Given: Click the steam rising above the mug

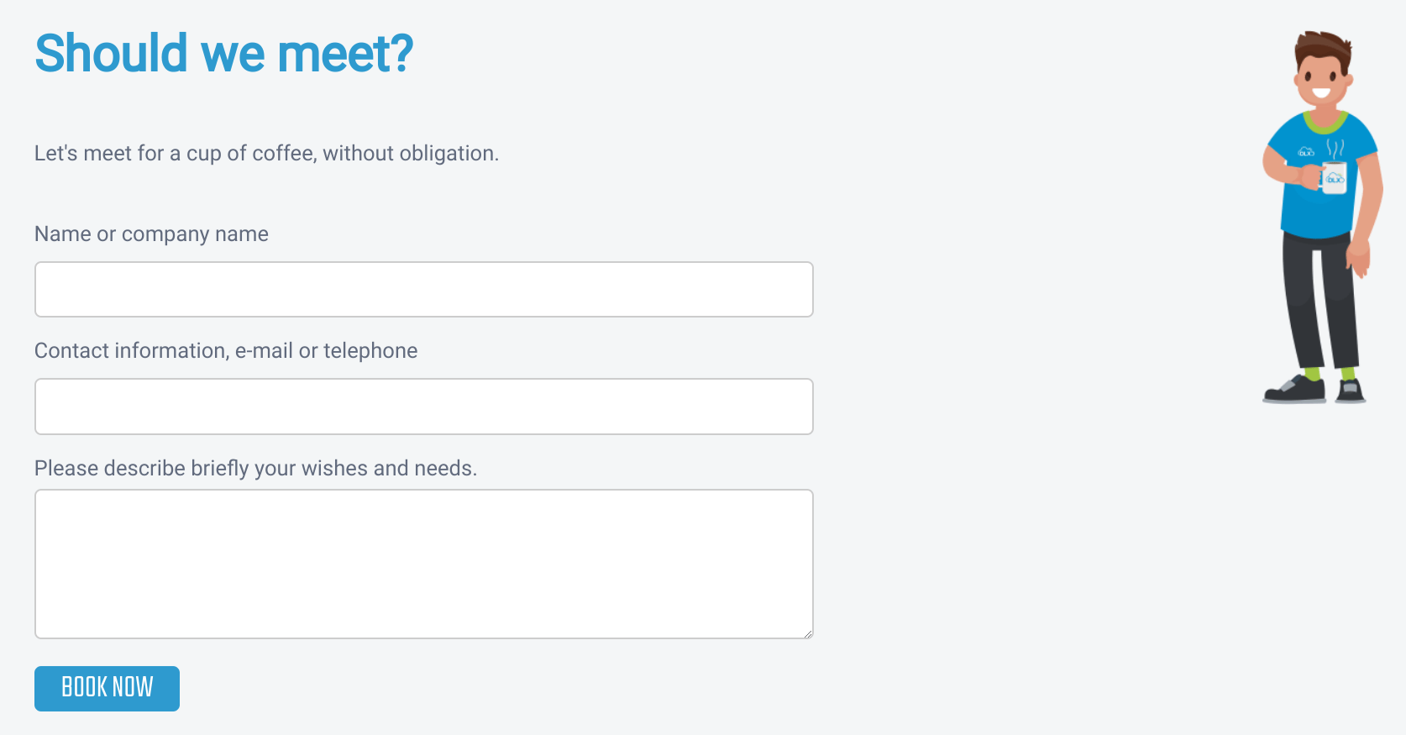Looking at the screenshot, I should pyautogui.click(x=1335, y=149).
